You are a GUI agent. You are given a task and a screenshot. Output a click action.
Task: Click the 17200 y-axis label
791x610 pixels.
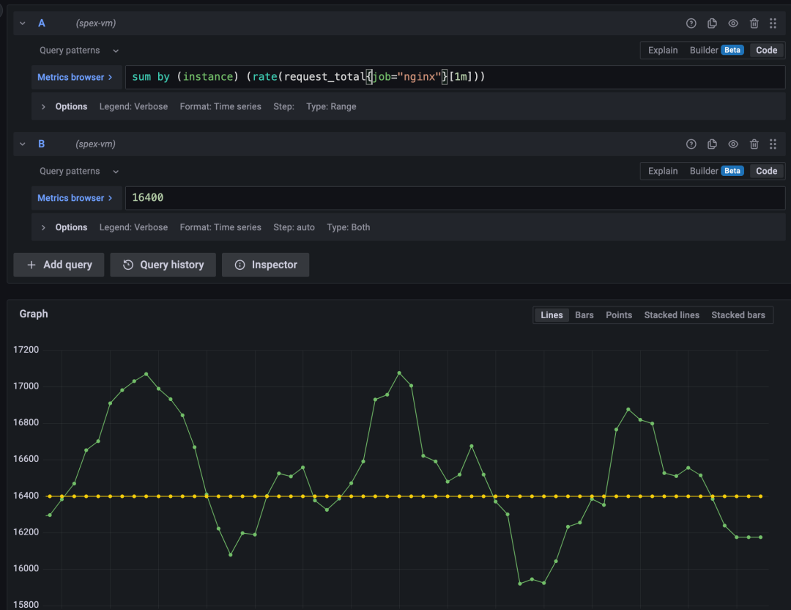click(x=26, y=350)
